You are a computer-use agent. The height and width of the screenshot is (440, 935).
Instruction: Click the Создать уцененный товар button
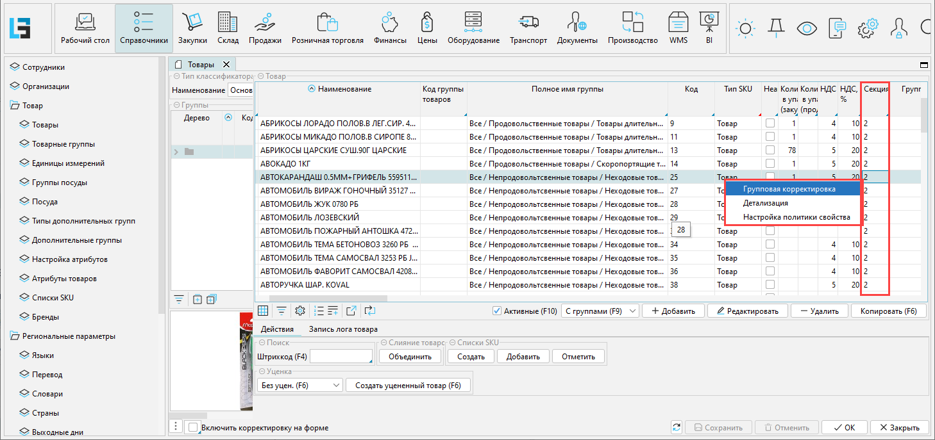point(409,386)
